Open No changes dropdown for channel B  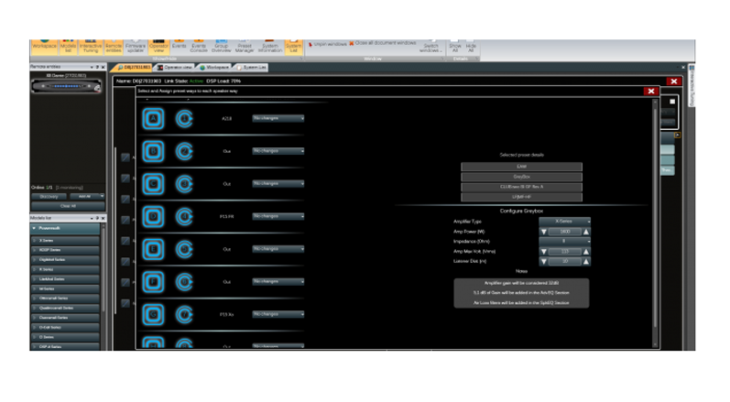click(x=278, y=151)
